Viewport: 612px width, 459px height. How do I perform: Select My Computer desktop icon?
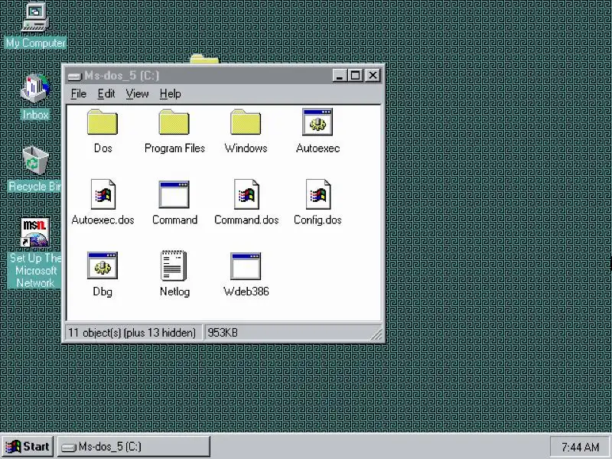point(35,17)
